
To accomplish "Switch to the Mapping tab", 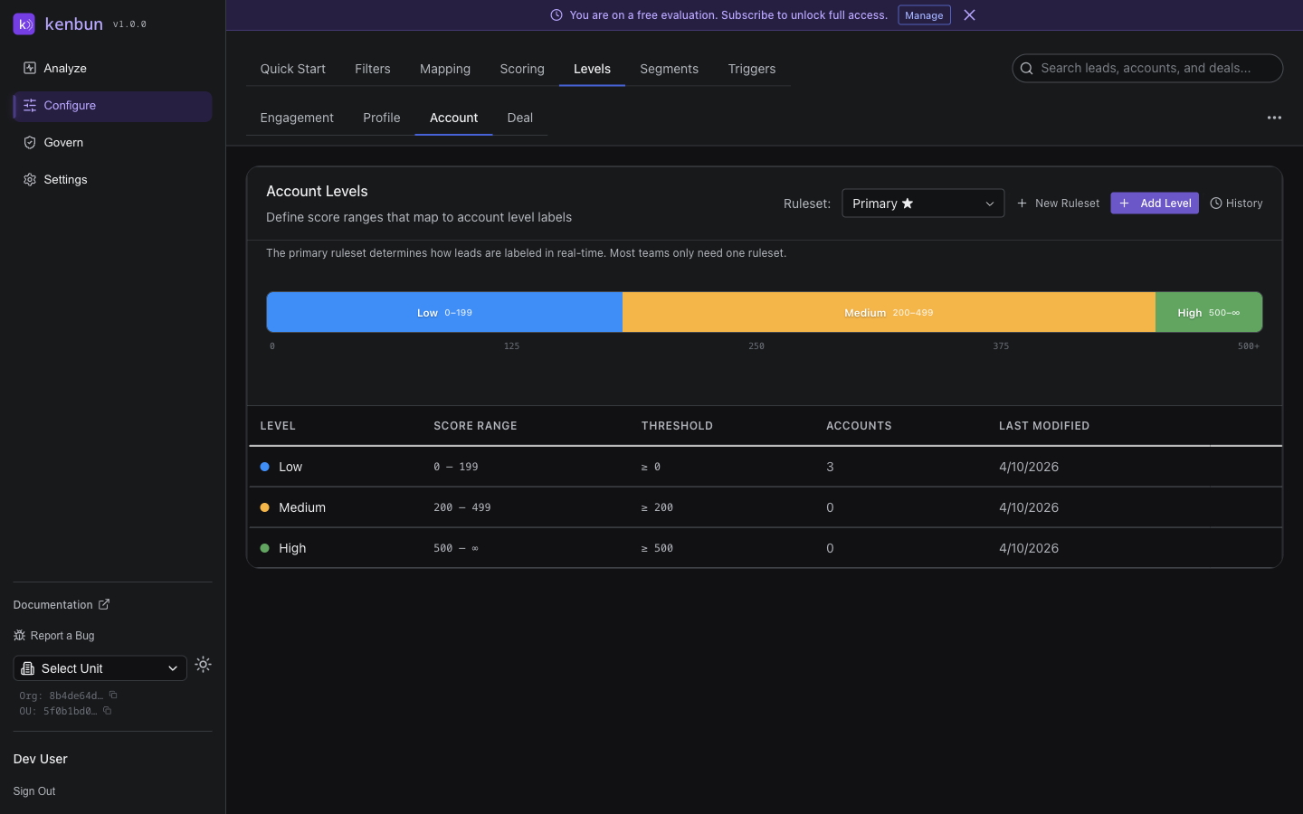I will (445, 69).
